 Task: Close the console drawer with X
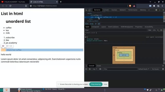click(x=163, y=66)
